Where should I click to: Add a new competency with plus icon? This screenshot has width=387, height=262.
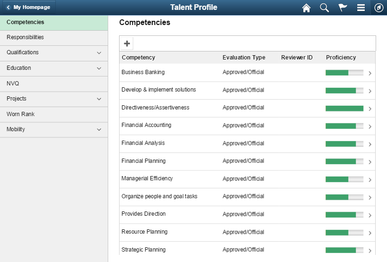pos(127,43)
